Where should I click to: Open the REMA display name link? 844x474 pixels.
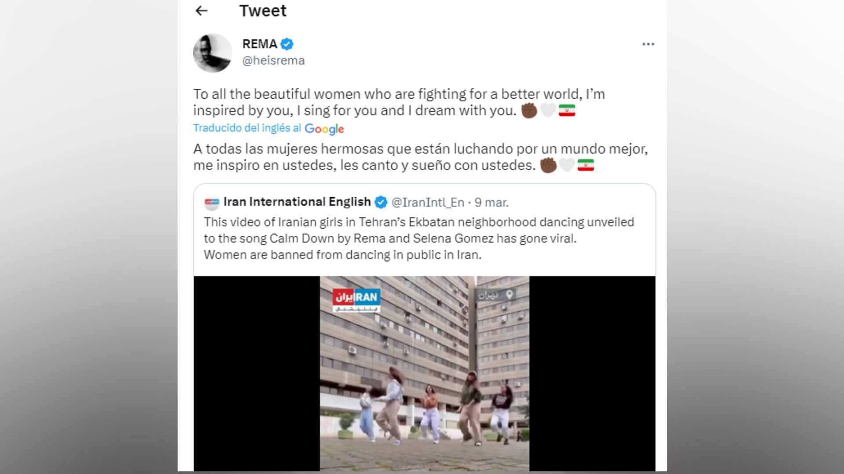click(260, 44)
